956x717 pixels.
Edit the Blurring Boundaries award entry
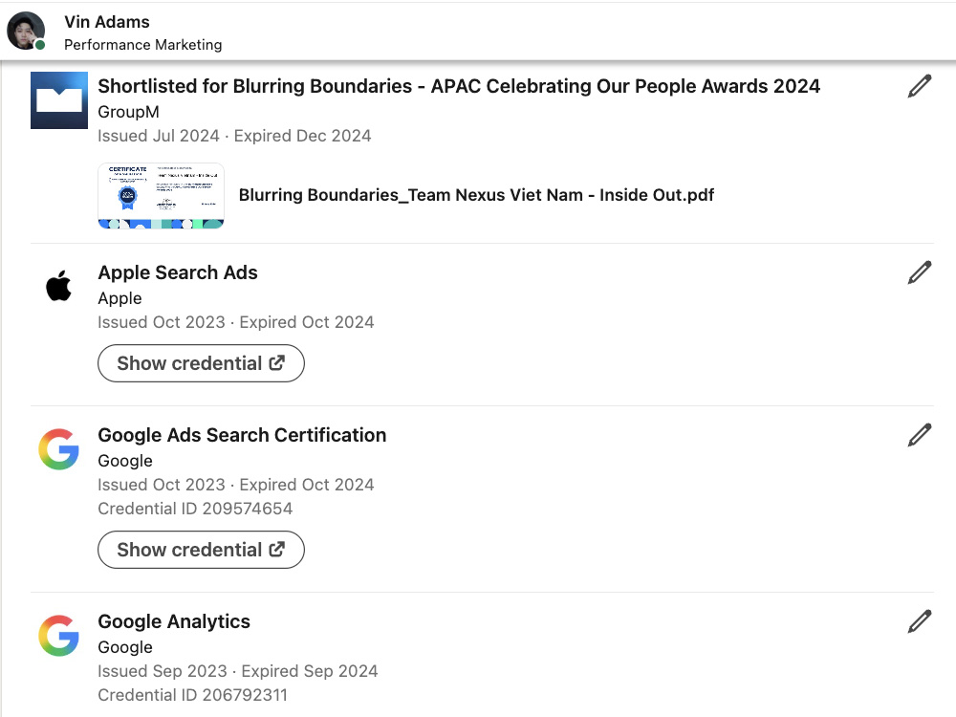pos(920,86)
